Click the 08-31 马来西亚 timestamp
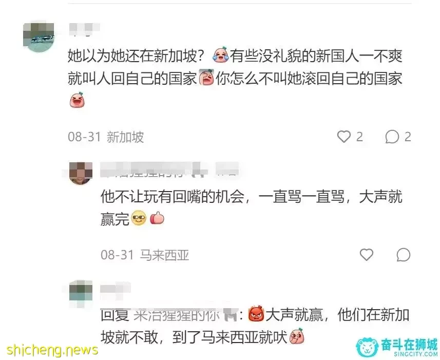Viewport: 440px width, 360px height. [x=145, y=255]
